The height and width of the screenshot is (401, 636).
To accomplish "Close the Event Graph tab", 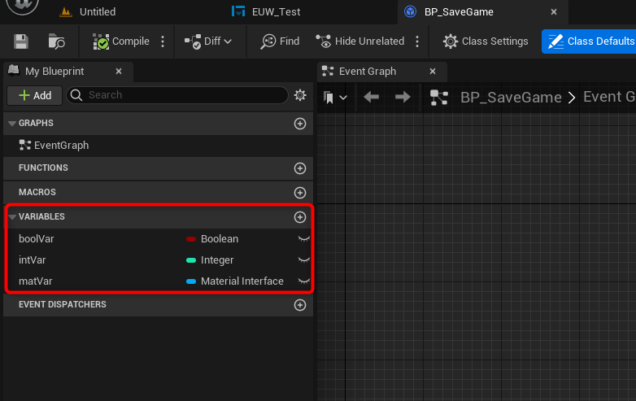I will [x=433, y=72].
